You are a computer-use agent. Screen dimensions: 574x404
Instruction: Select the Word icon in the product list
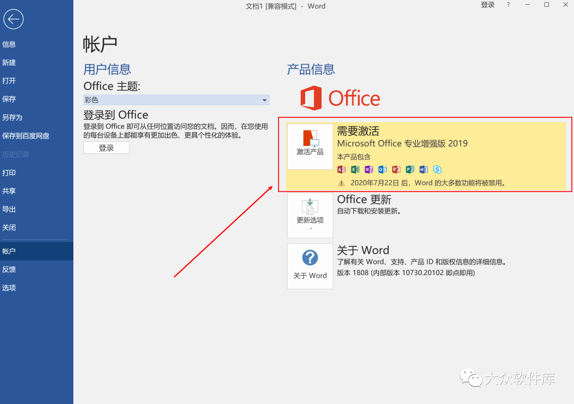pyautogui.click(x=424, y=169)
